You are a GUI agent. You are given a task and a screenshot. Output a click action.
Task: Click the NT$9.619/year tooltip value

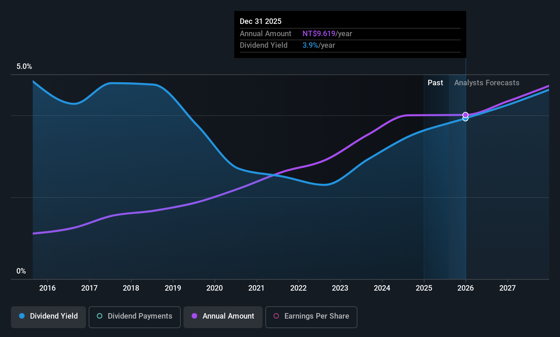point(327,34)
